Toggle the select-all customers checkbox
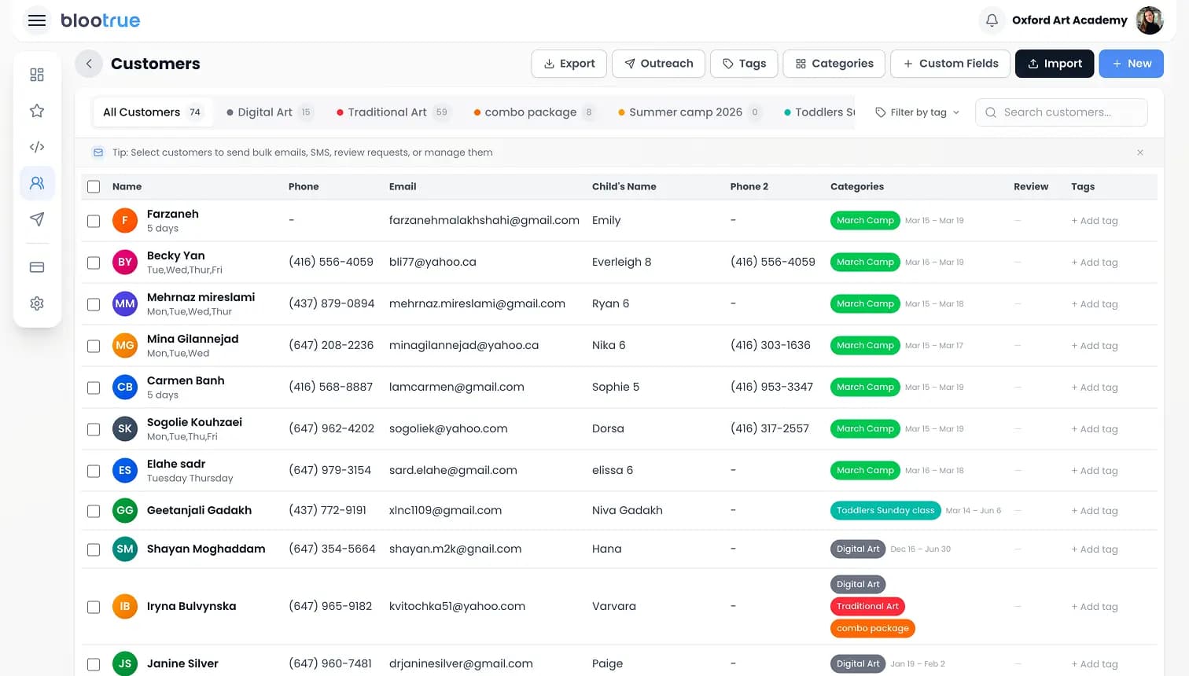The image size is (1189, 676). coord(94,186)
